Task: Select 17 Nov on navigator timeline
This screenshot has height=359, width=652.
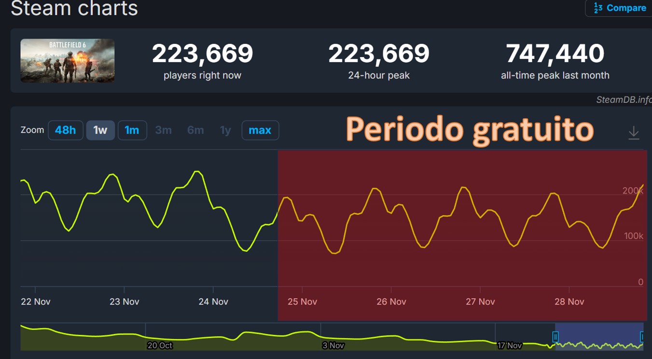Action: (509, 345)
